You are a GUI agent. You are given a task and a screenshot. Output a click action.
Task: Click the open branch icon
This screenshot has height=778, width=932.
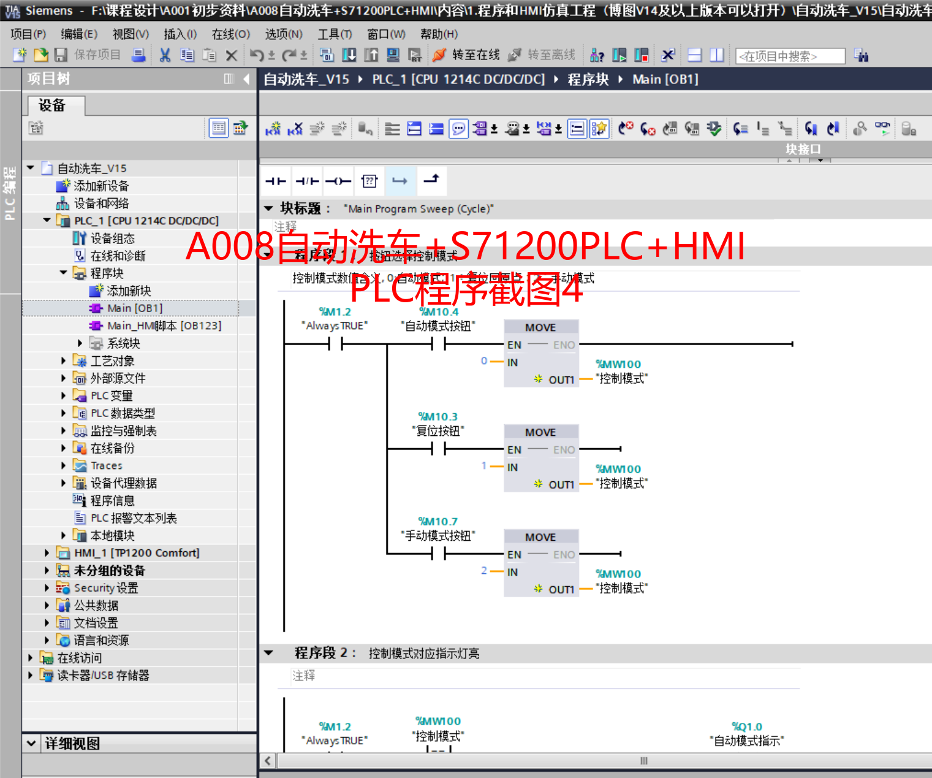coord(400,181)
